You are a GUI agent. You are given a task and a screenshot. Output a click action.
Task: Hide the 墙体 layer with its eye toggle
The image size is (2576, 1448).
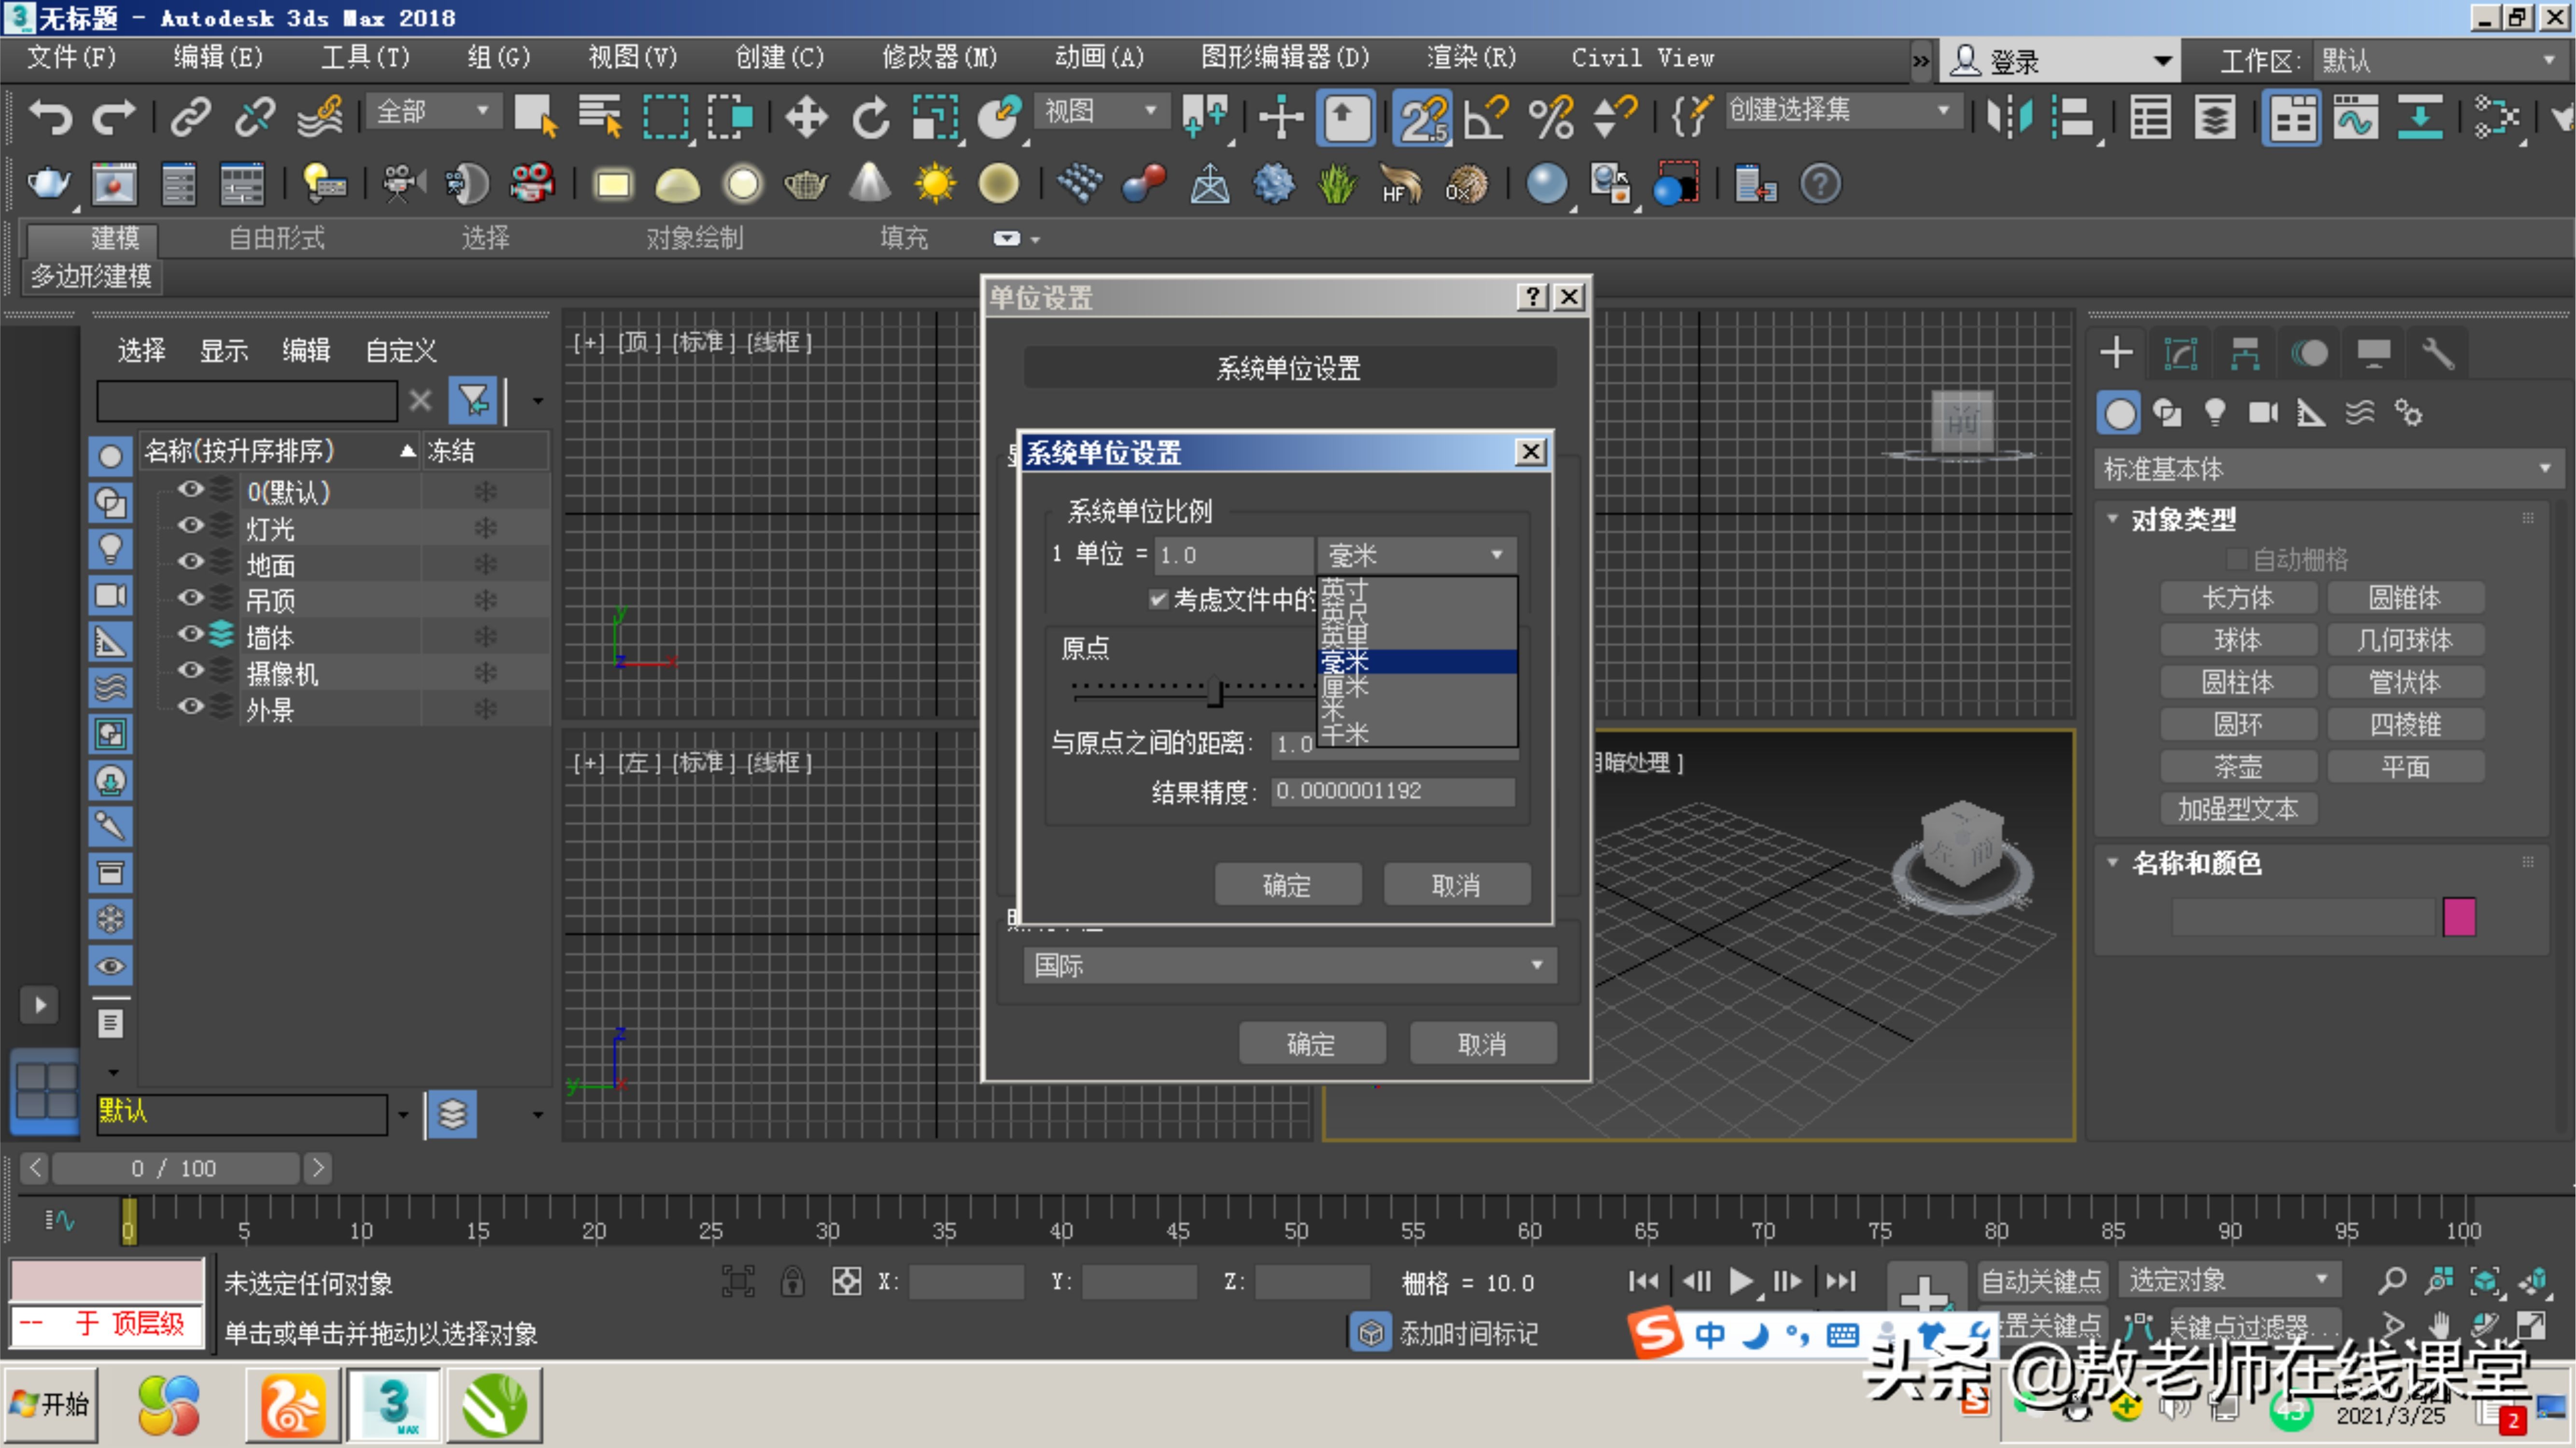[190, 635]
